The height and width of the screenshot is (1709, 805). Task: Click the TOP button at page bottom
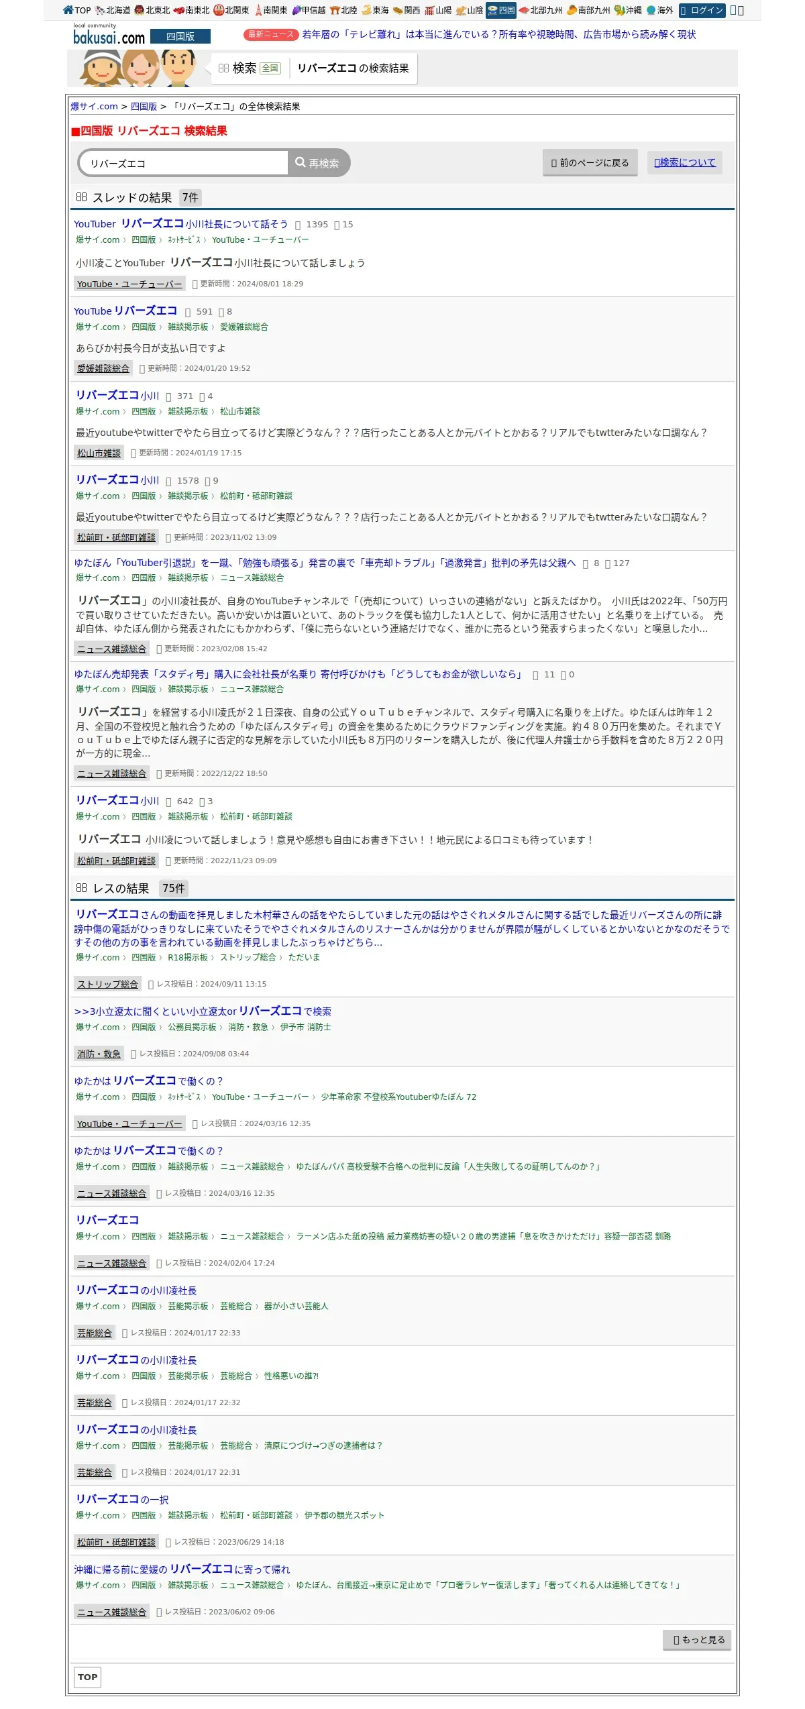(87, 1677)
